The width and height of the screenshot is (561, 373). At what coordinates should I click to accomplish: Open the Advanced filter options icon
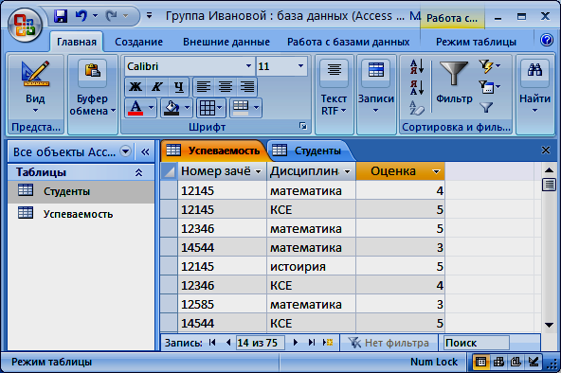[x=489, y=87]
